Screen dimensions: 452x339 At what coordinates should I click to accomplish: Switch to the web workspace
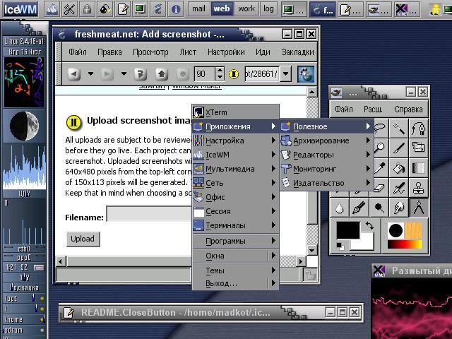222,9
